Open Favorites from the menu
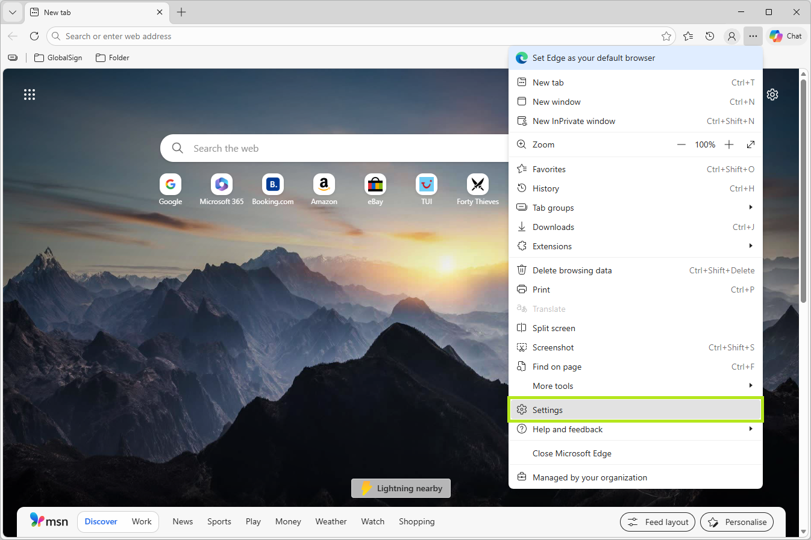The width and height of the screenshot is (811, 540). [x=636, y=169]
